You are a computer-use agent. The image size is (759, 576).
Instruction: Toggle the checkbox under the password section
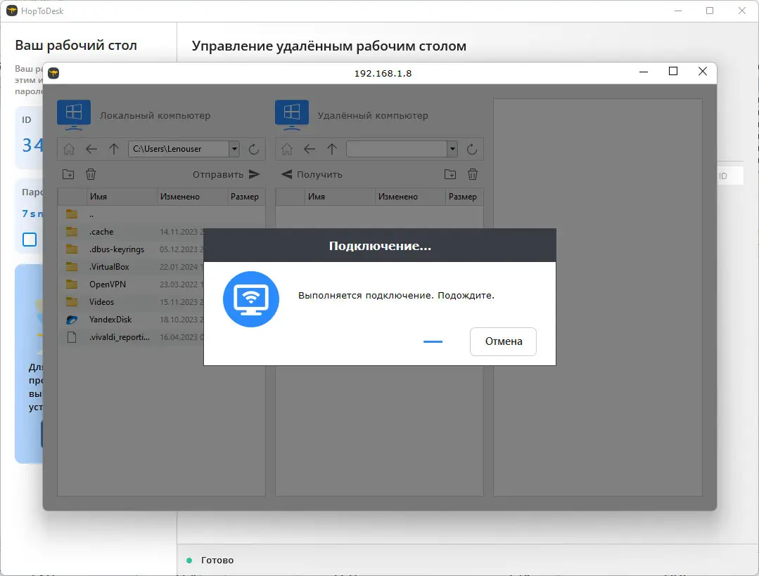[x=29, y=240]
